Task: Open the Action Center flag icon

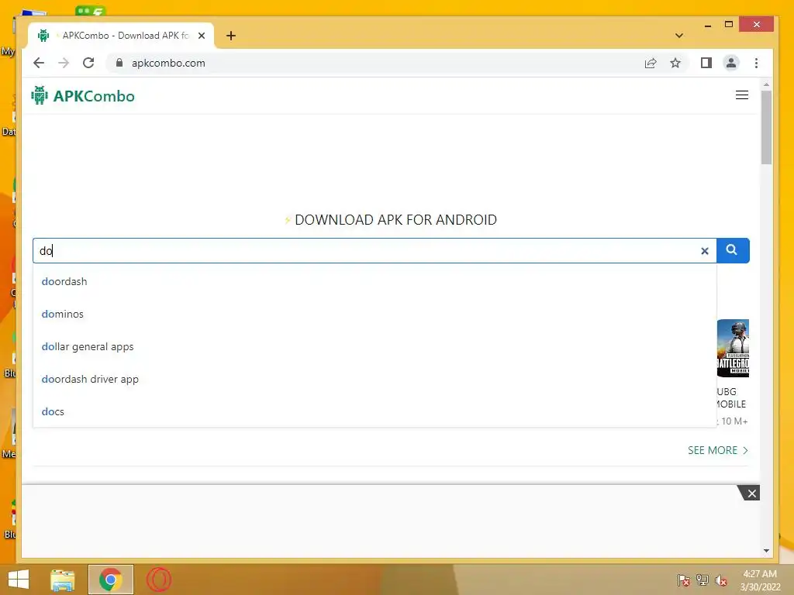Action: 684,580
